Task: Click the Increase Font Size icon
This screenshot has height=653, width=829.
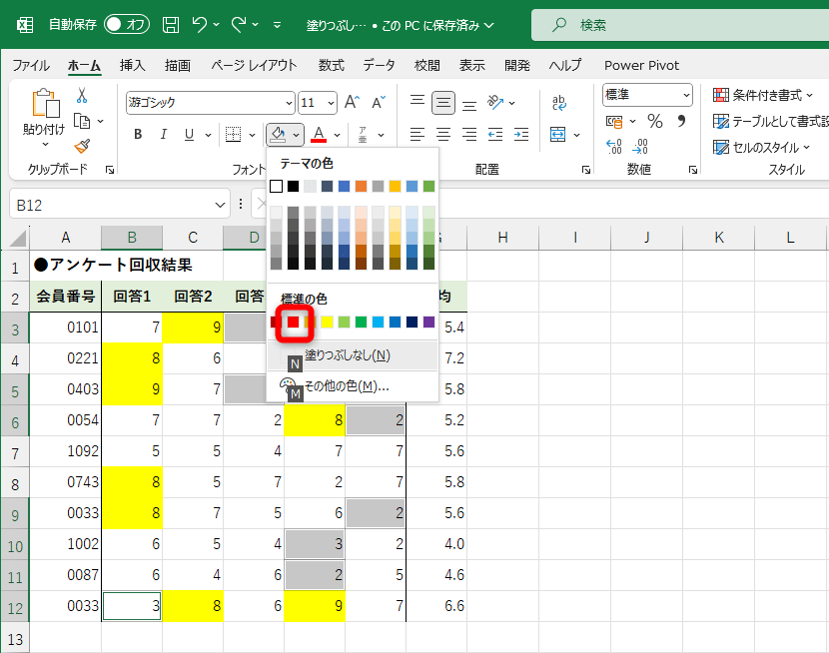Action: [352, 102]
